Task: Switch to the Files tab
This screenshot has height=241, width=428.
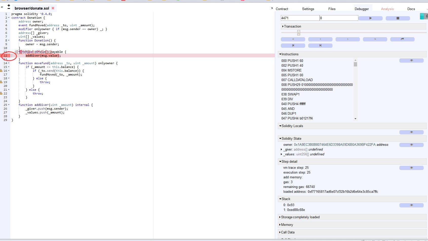Action: pos(332,9)
